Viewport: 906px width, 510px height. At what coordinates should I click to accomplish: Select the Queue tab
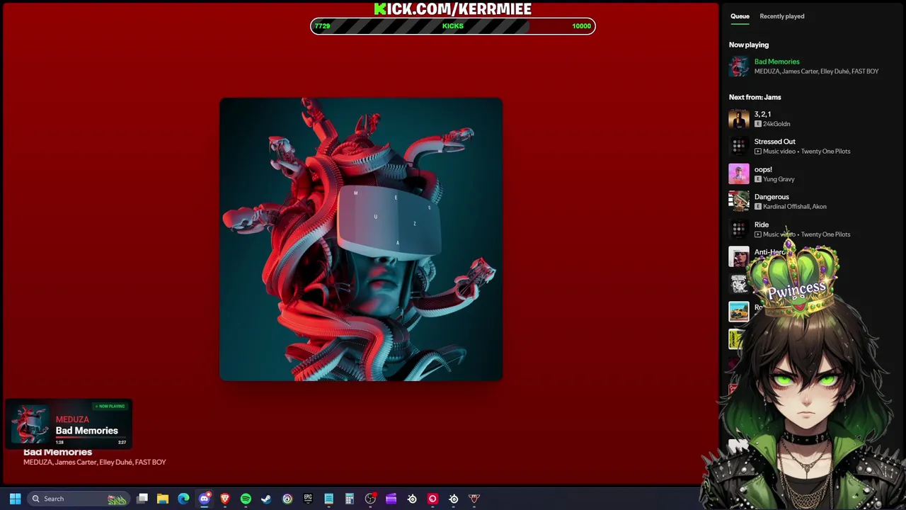coord(740,16)
